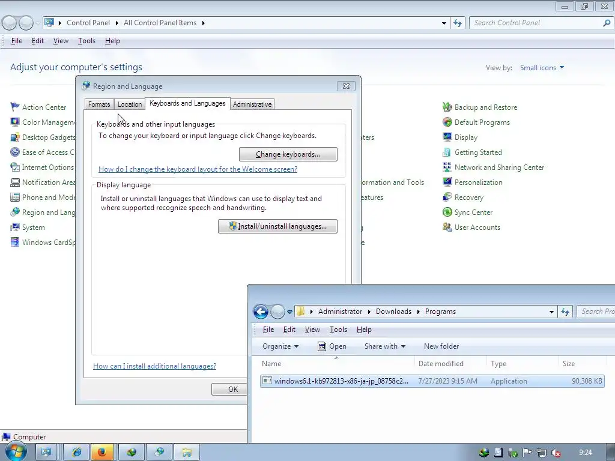Sort by Size column header

pyautogui.click(x=582, y=363)
